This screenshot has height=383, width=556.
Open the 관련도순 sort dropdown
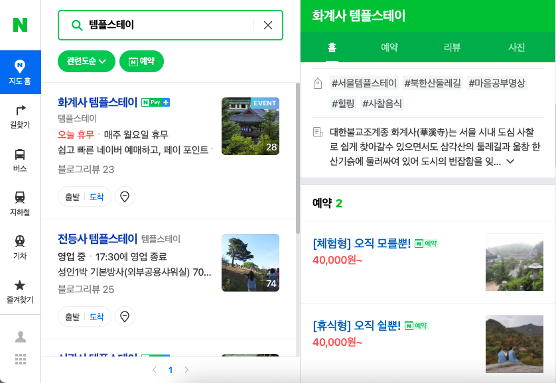click(x=86, y=61)
